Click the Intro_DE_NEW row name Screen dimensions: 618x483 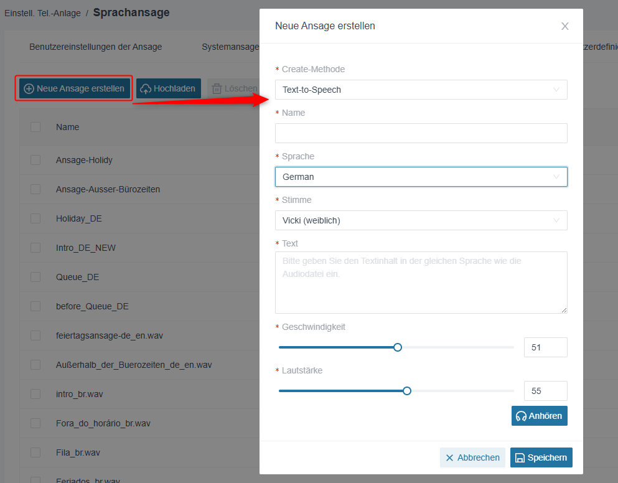pos(85,248)
